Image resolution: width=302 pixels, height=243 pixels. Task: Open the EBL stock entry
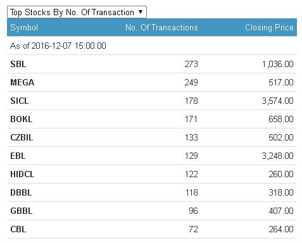point(18,156)
